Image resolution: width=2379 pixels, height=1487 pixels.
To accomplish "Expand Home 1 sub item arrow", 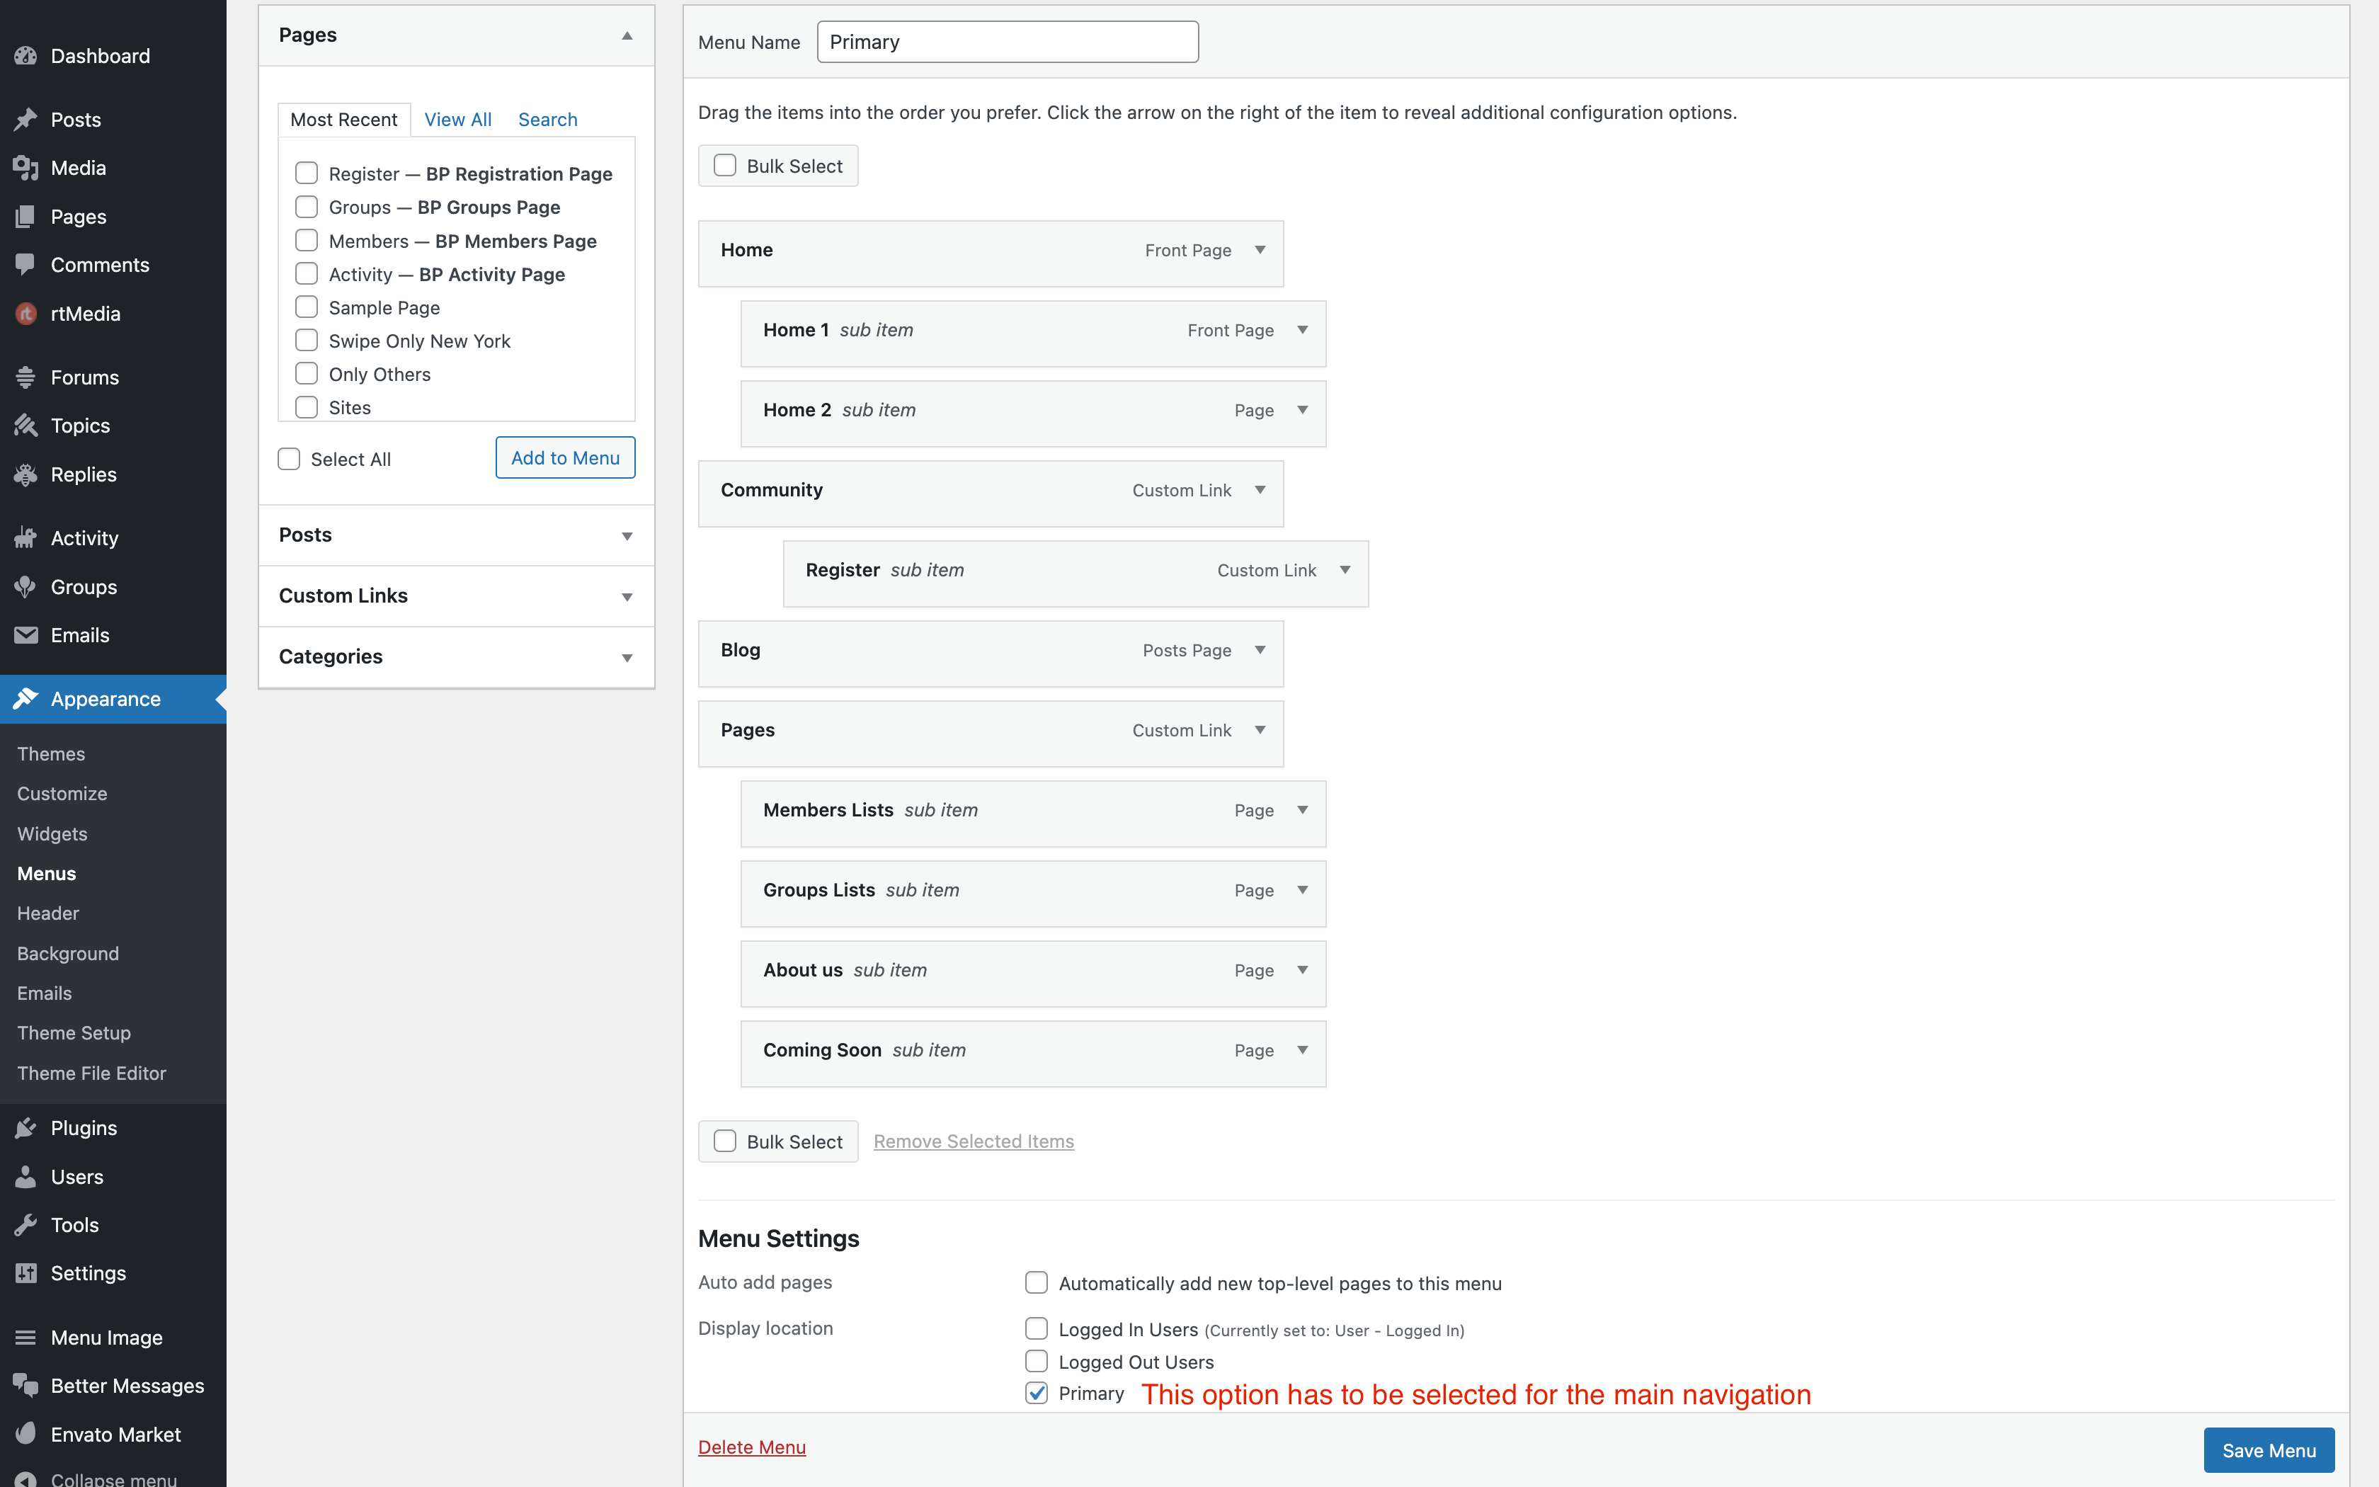I will coord(1303,331).
